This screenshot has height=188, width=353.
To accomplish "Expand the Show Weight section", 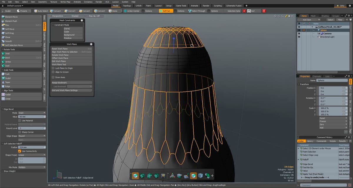I will pyautogui.click(x=9, y=171).
